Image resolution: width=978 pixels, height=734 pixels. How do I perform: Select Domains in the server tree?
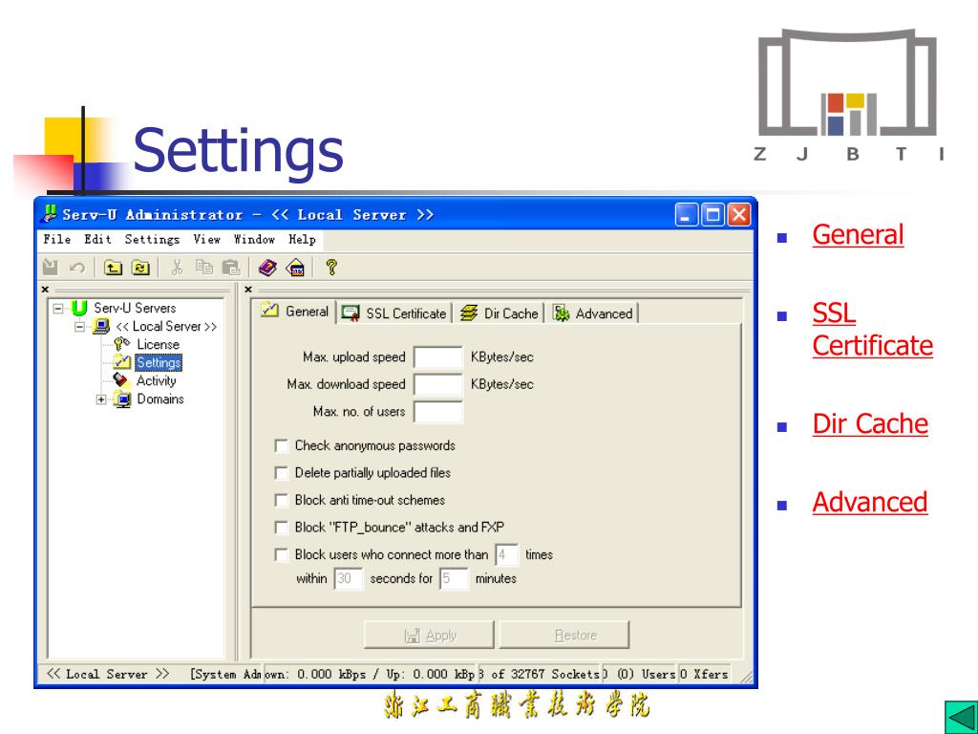point(160,399)
